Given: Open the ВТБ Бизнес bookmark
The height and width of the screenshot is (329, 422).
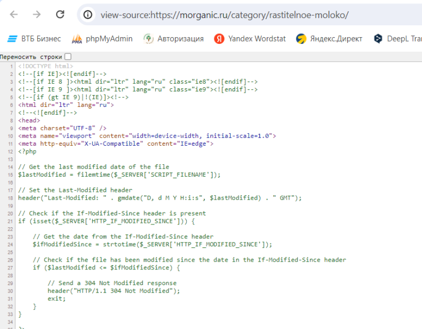Looking at the screenshot, I should coord(34,39).
